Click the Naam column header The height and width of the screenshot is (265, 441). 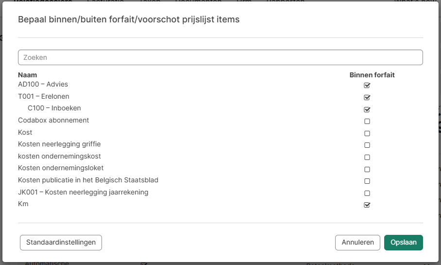tap(28, 75)
